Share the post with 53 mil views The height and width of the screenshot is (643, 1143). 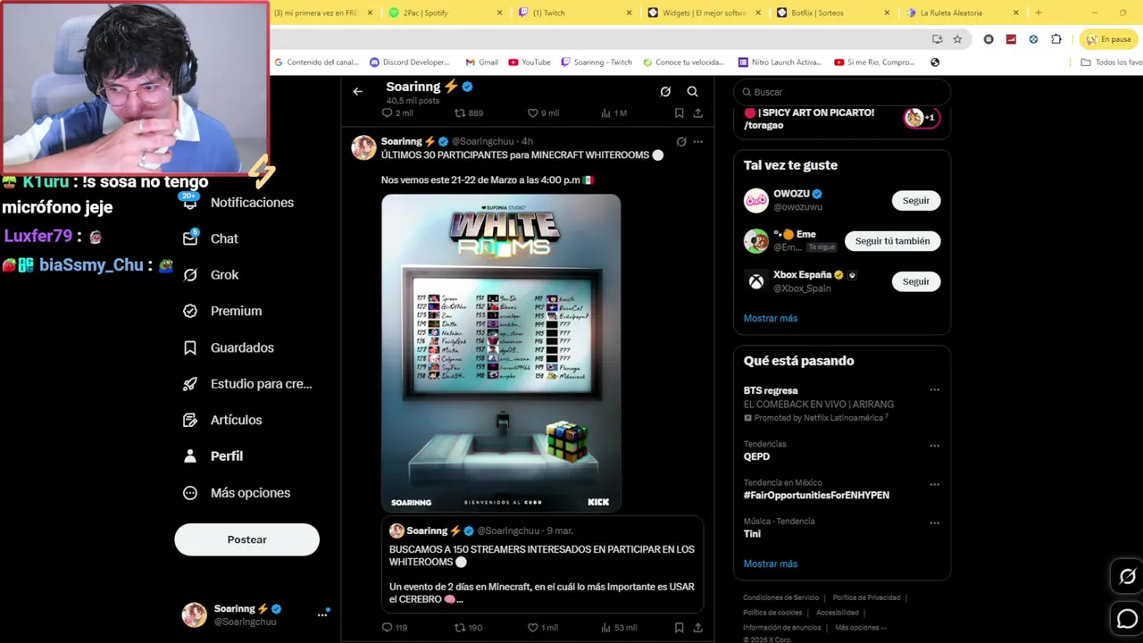697,628
